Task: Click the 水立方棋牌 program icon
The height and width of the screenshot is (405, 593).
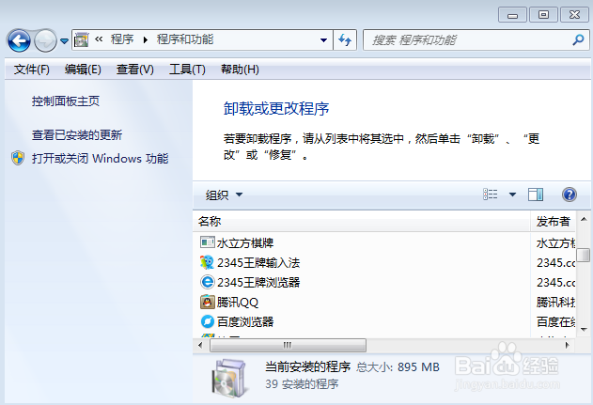Action: [208, 242]
